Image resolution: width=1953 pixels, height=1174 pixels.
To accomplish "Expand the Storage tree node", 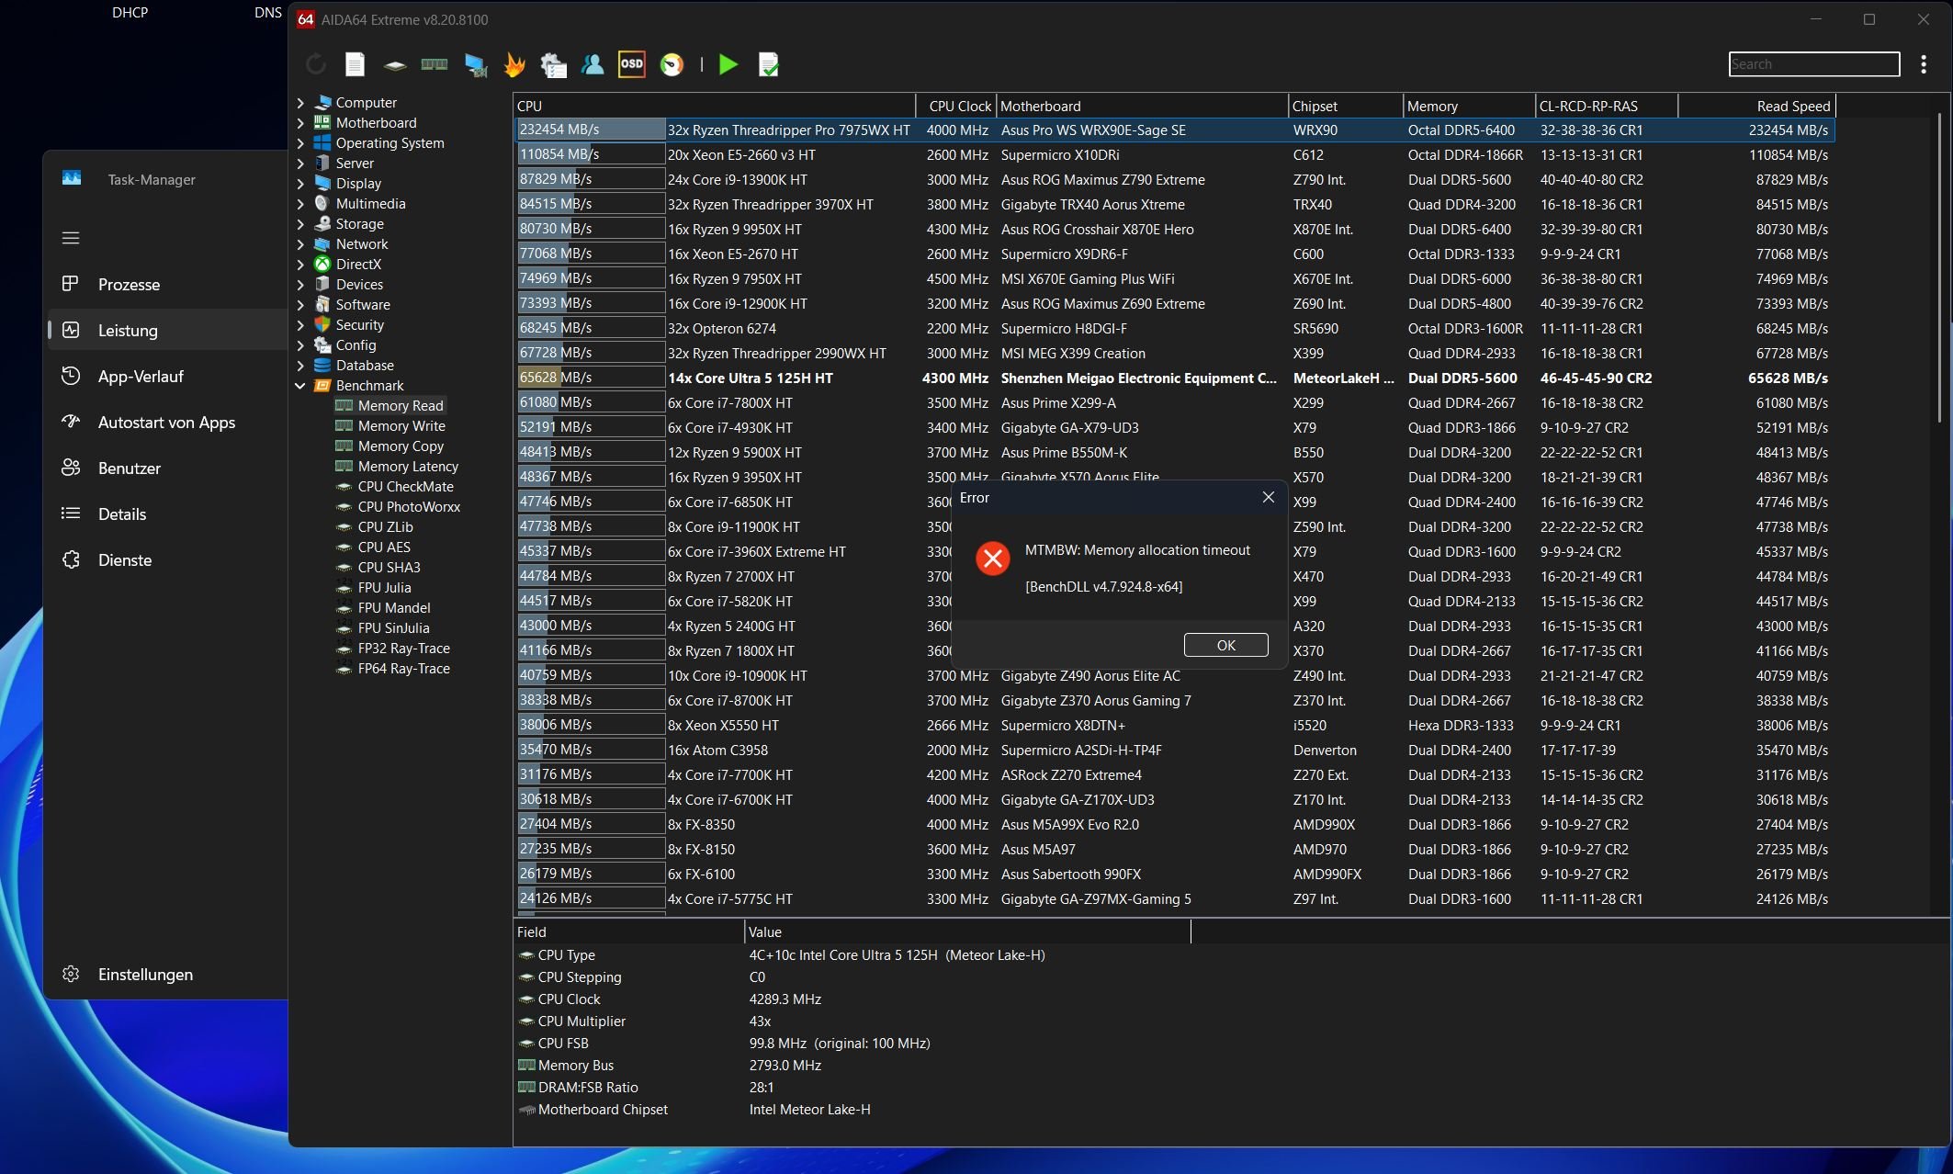I will coord(300,224).
